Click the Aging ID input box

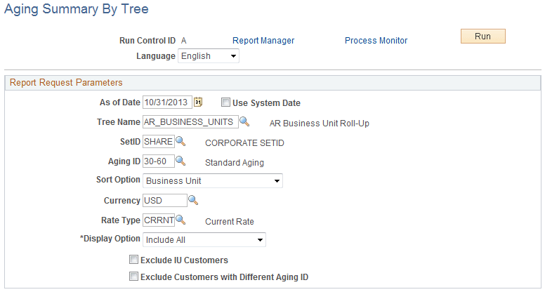coord(158,161)
